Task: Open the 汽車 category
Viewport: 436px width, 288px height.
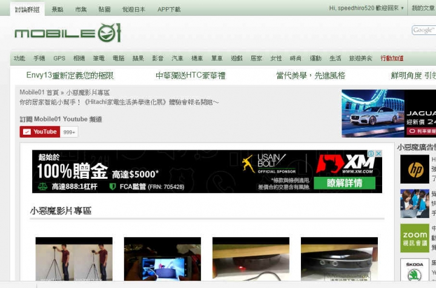Action: pyautogui.click(x=177, y=58)
